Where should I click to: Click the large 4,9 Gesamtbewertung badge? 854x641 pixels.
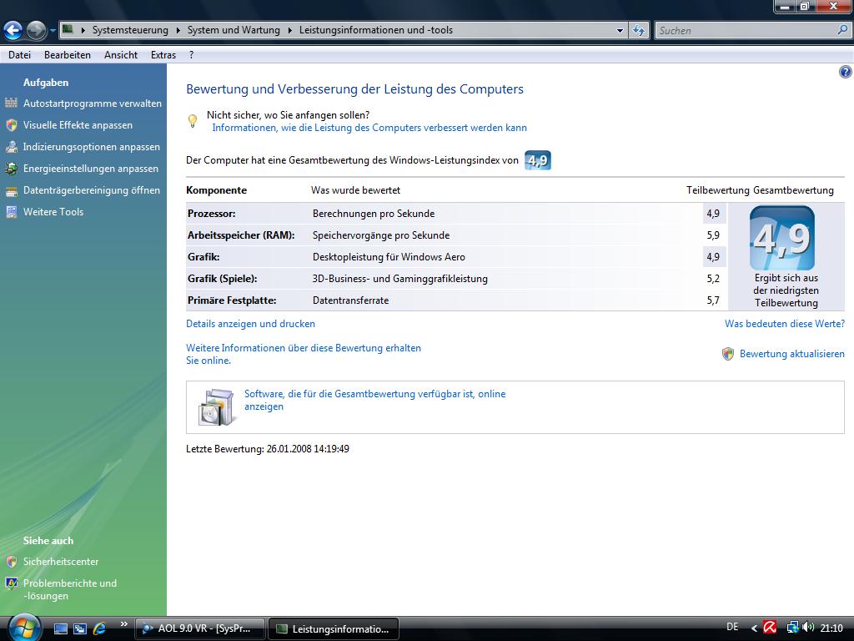(782, 238)
